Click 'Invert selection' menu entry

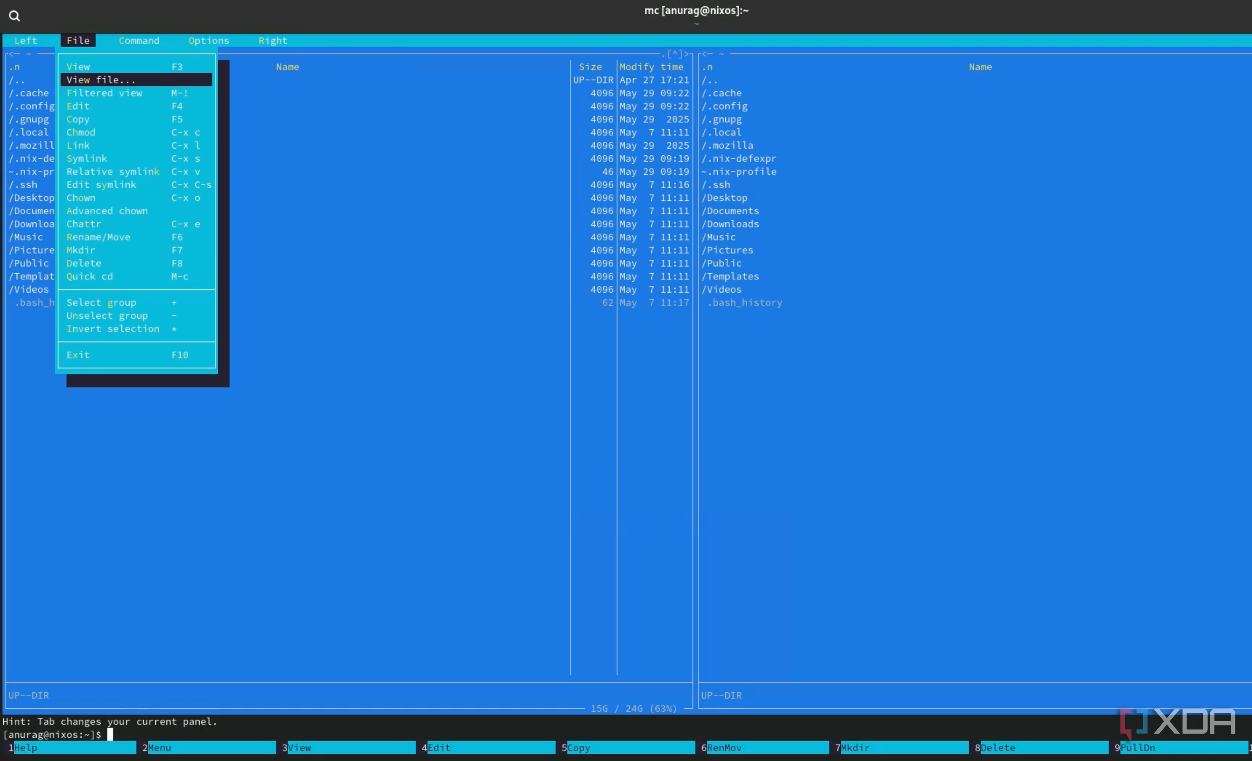pyautogui.click(x=113, y=329)
